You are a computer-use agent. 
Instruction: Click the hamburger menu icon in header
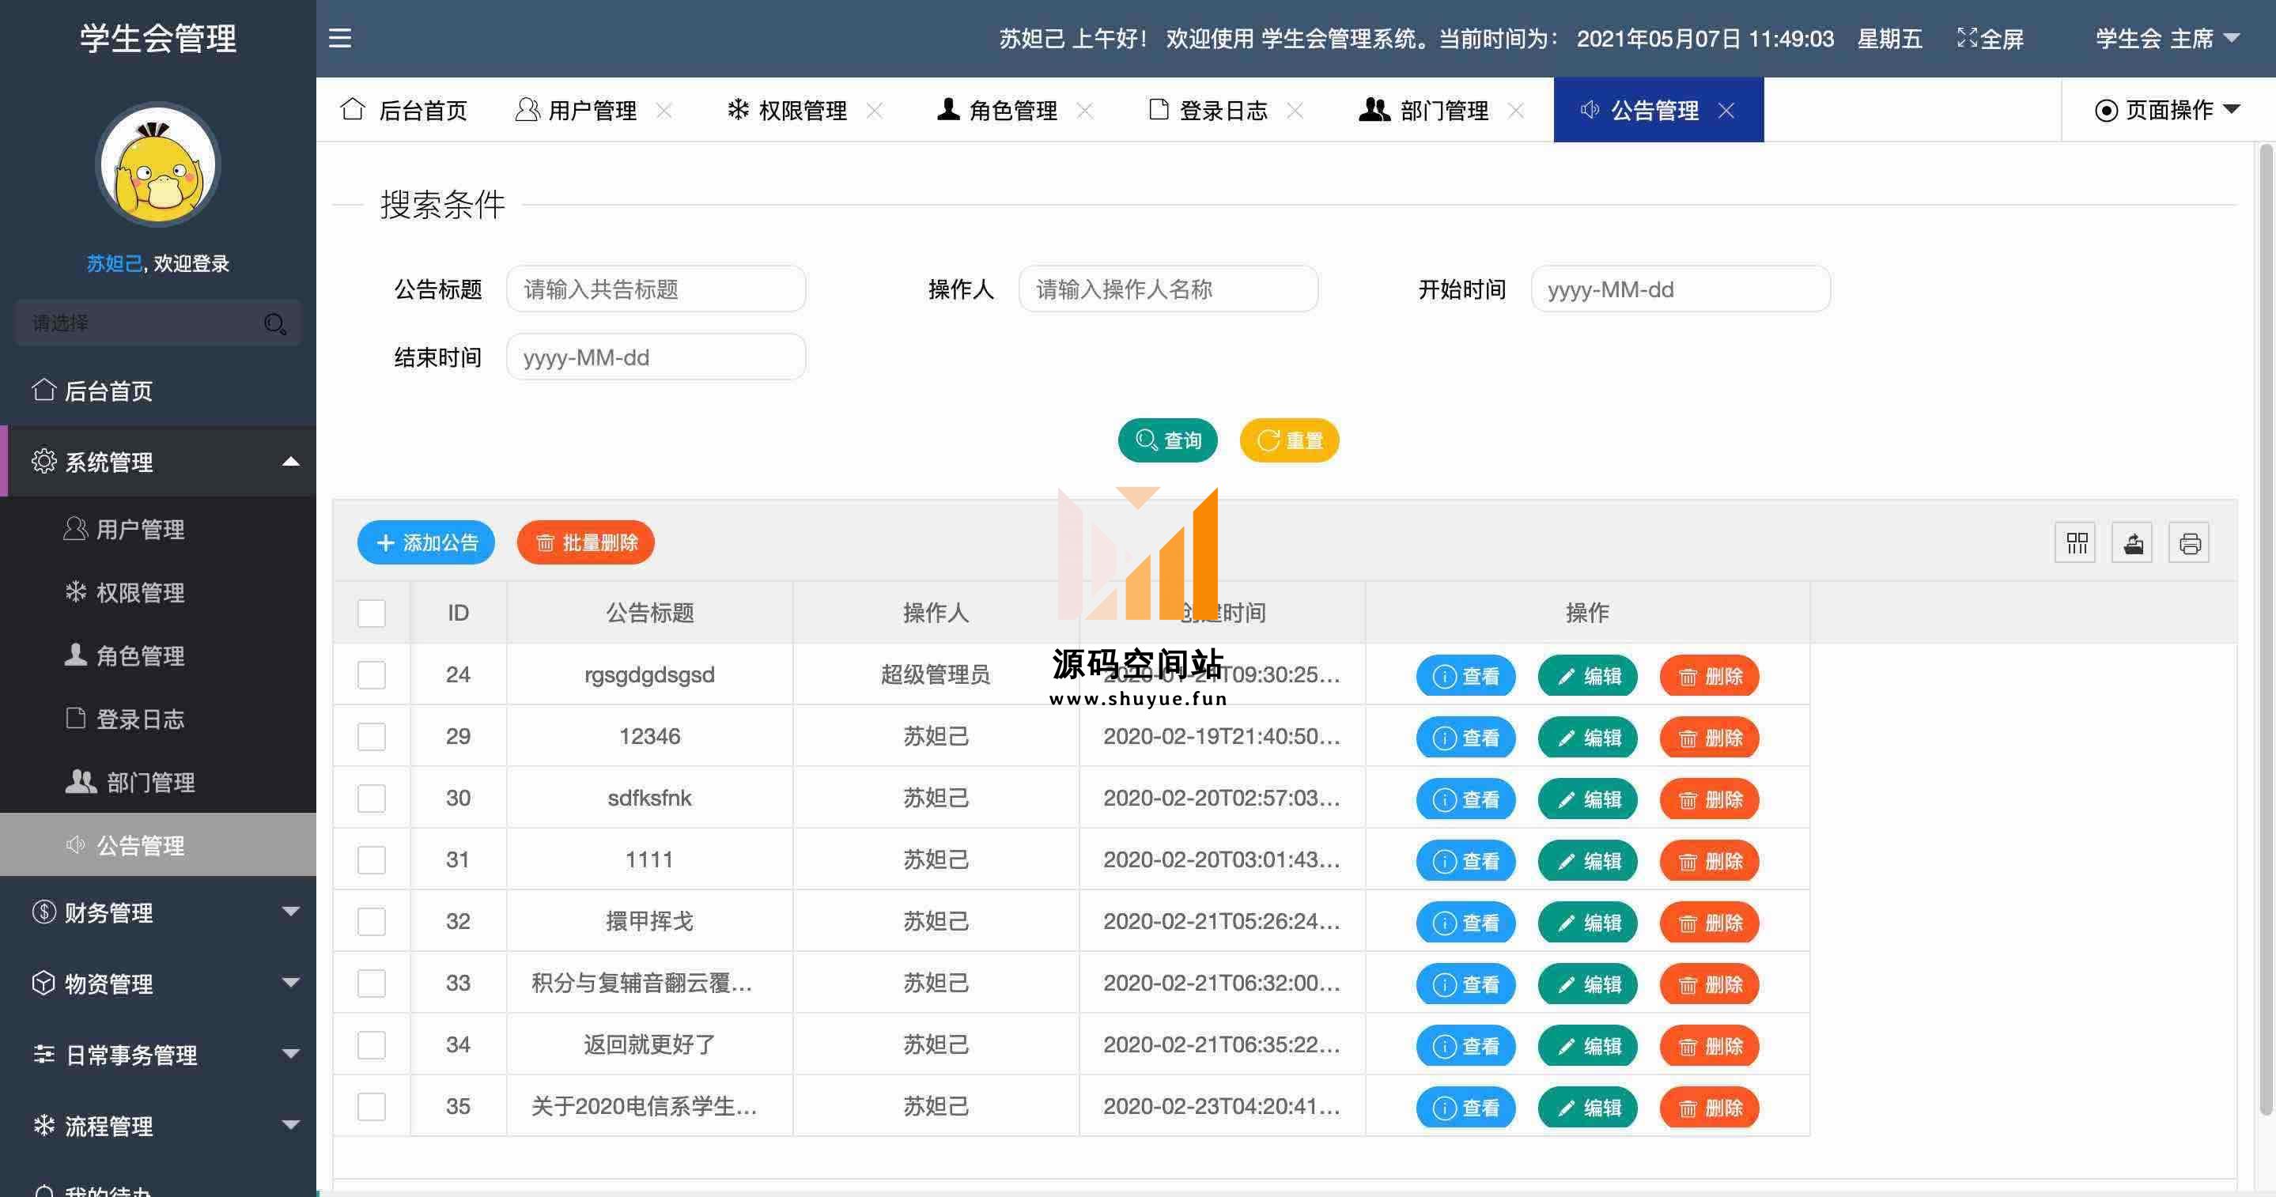[340, 38]
